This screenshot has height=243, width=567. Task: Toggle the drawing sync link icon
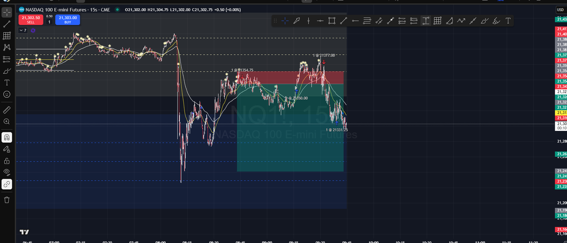[7, 184]
